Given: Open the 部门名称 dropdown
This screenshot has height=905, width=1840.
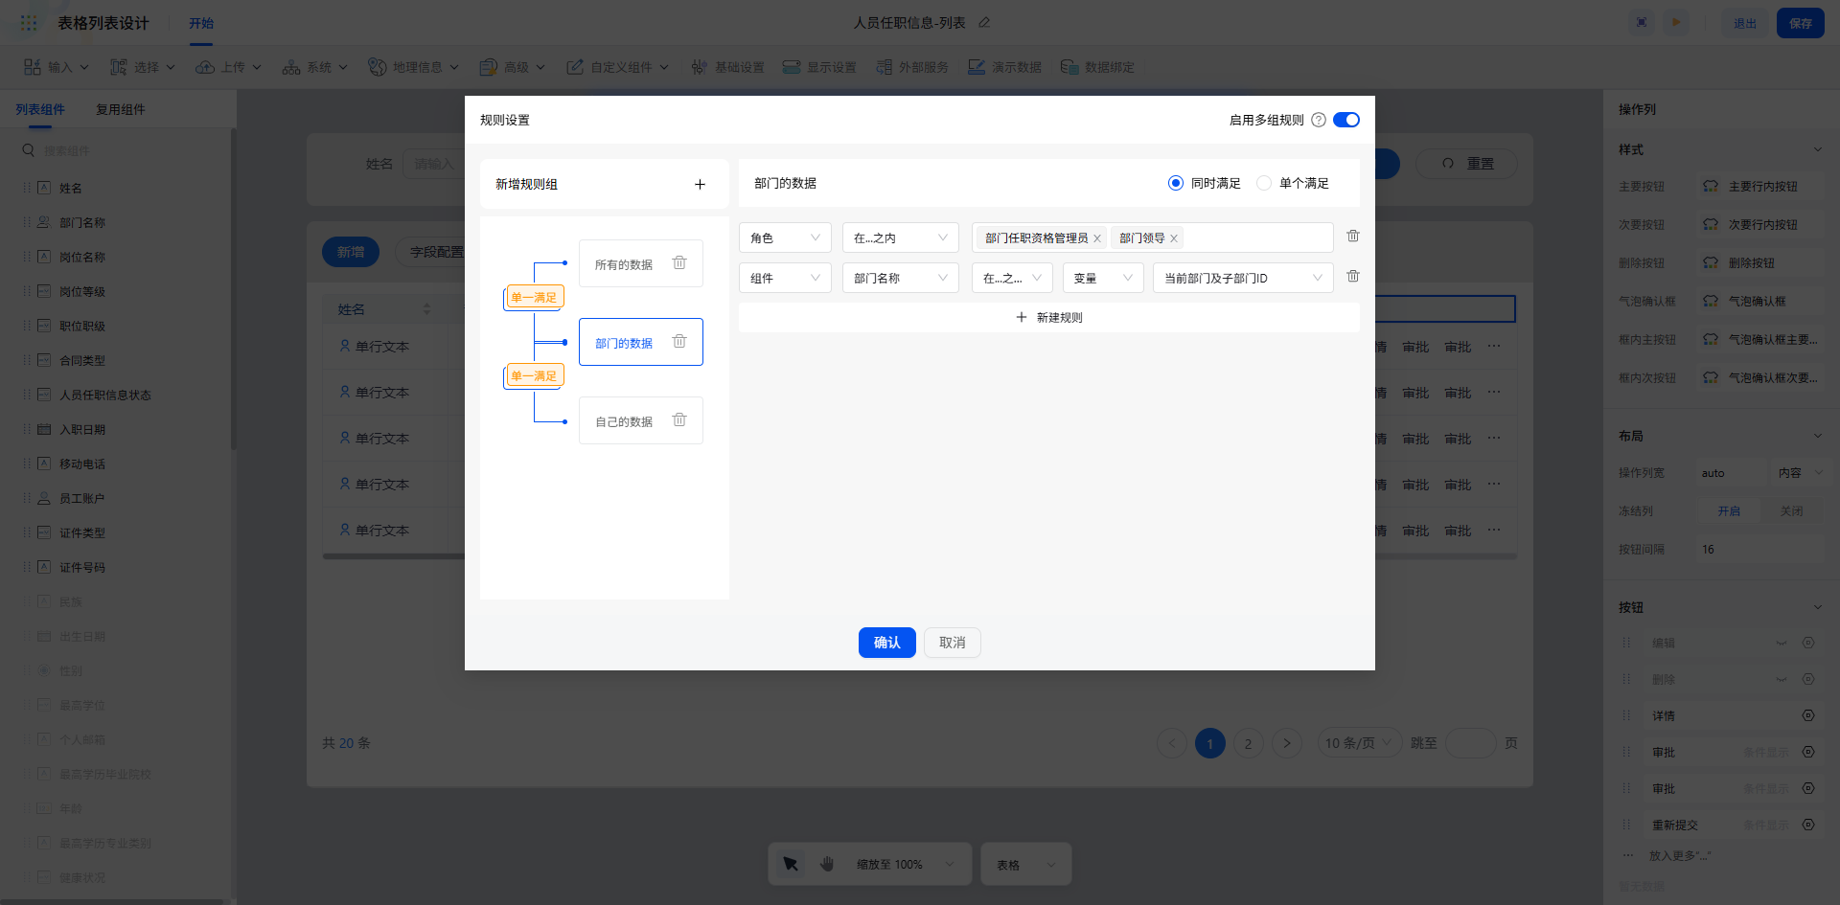Looking at the screenshot, I should [900, 278].
